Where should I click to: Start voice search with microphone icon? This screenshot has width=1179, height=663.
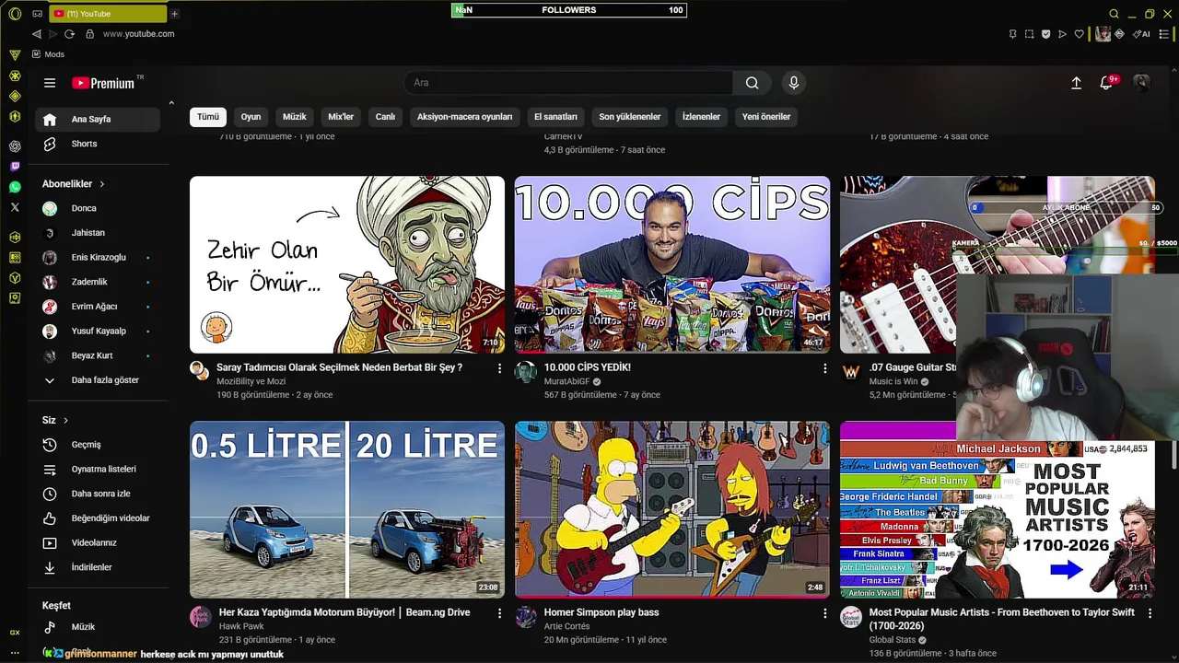pyautogui.click(x=794, y=83)
